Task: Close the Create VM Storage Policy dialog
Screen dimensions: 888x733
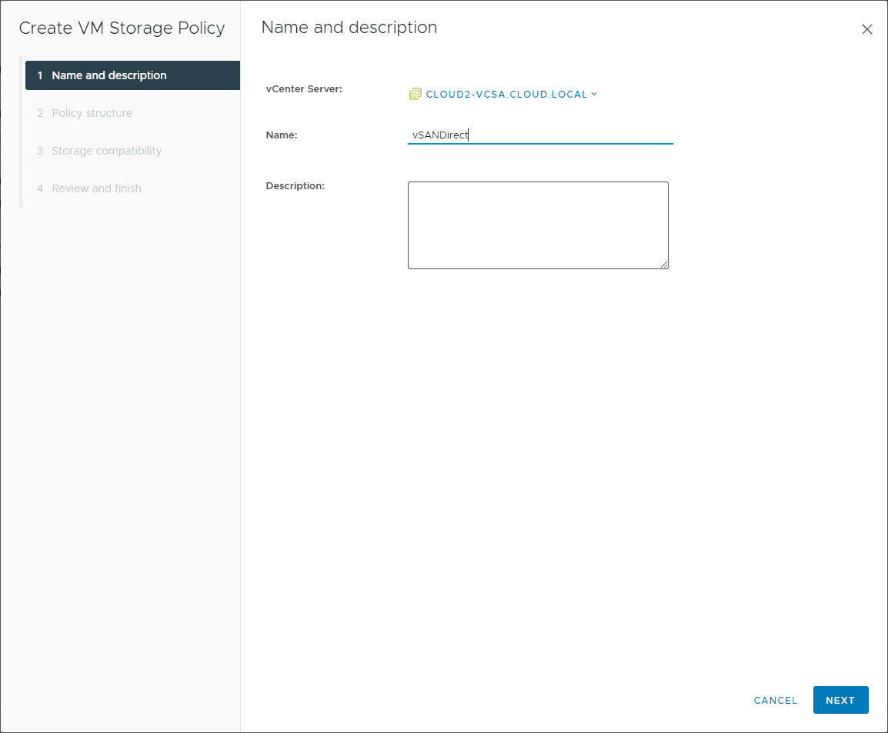Action: pyautogui.click(x=867, y=28)
